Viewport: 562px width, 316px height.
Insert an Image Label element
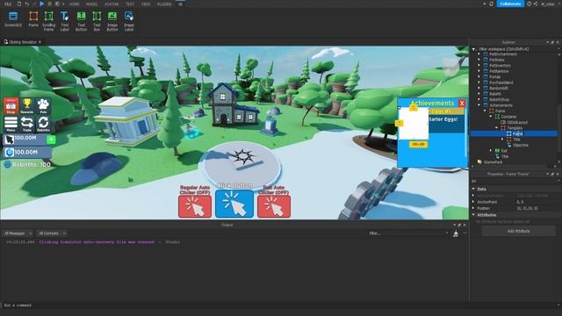(129, 21)
